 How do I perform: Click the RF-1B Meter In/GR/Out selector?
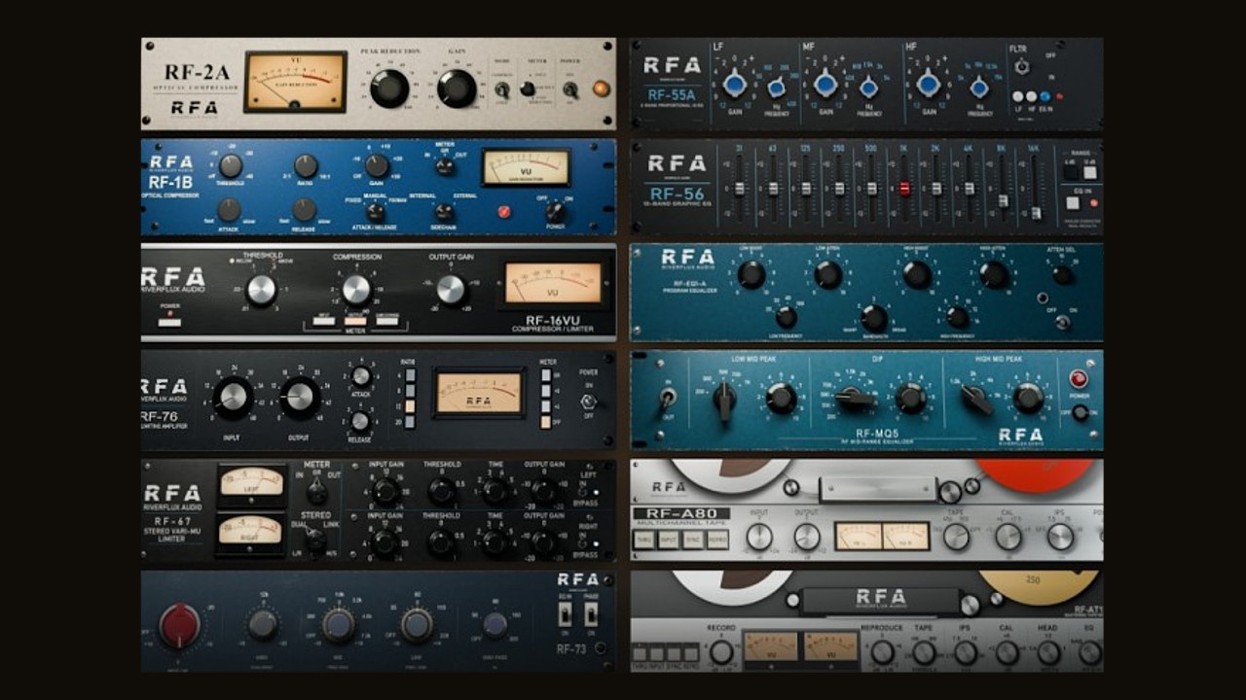[445, 166]
